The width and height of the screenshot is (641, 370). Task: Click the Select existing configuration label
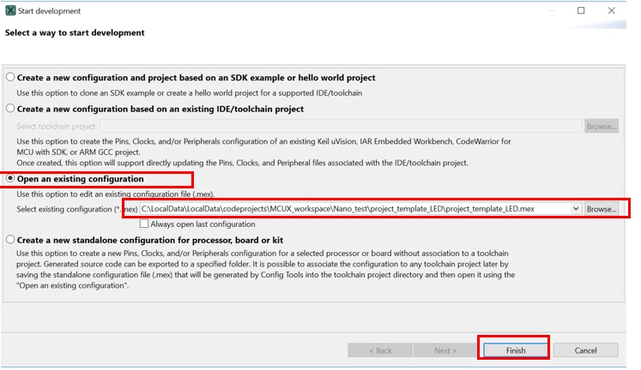70,209
